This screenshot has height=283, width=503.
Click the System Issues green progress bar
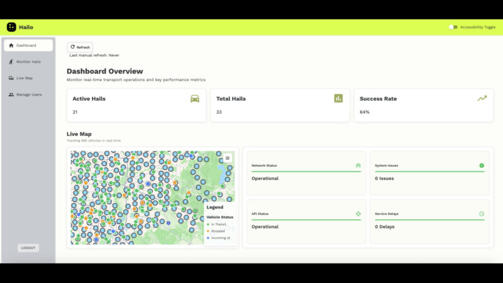tap(429, 172)
